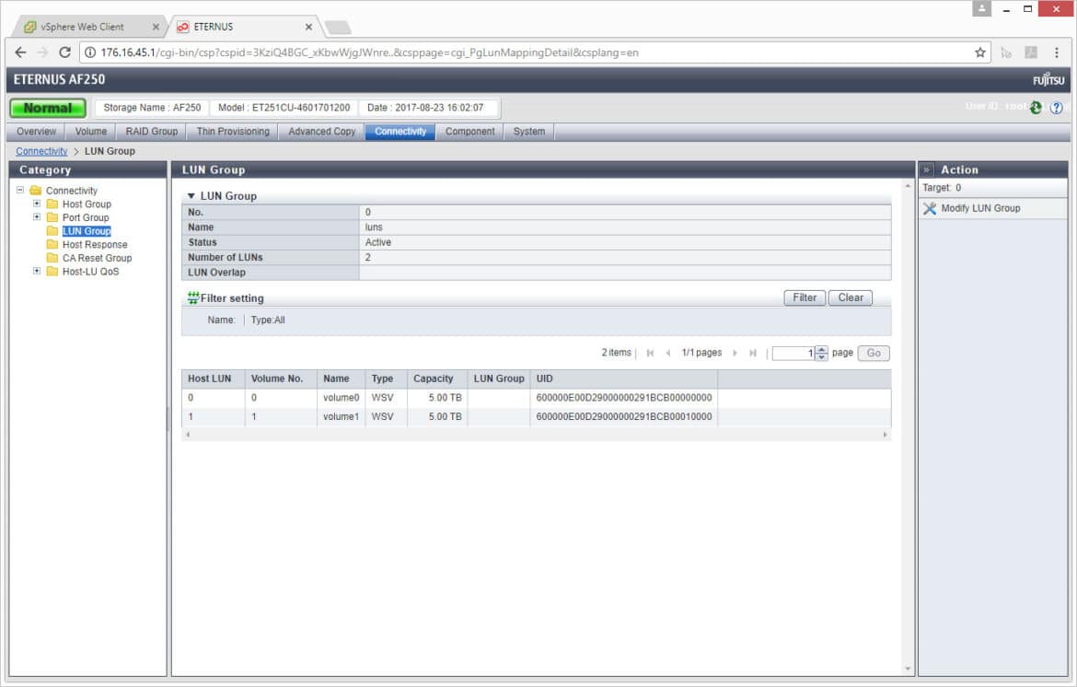The height and width of the screenshot is (687, 1077).
Task: Collapse the LUN Group details section
Action: tap(191, 196)
